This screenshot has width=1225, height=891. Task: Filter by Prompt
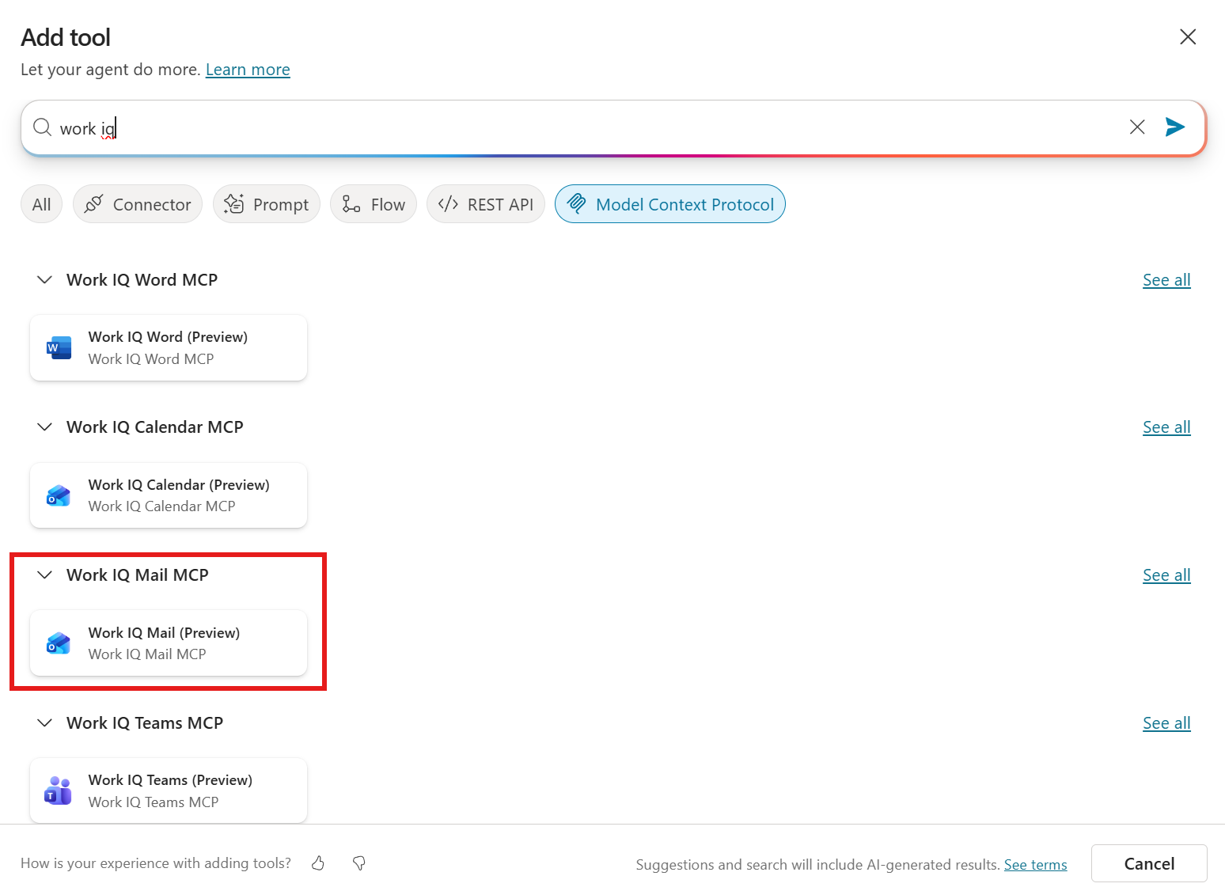(x=267, y=204)
